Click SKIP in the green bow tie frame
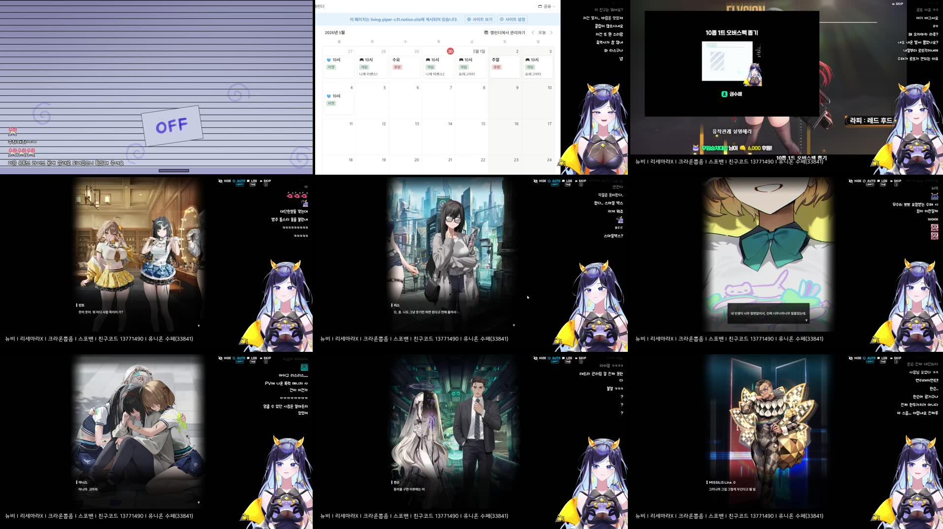 896,182
